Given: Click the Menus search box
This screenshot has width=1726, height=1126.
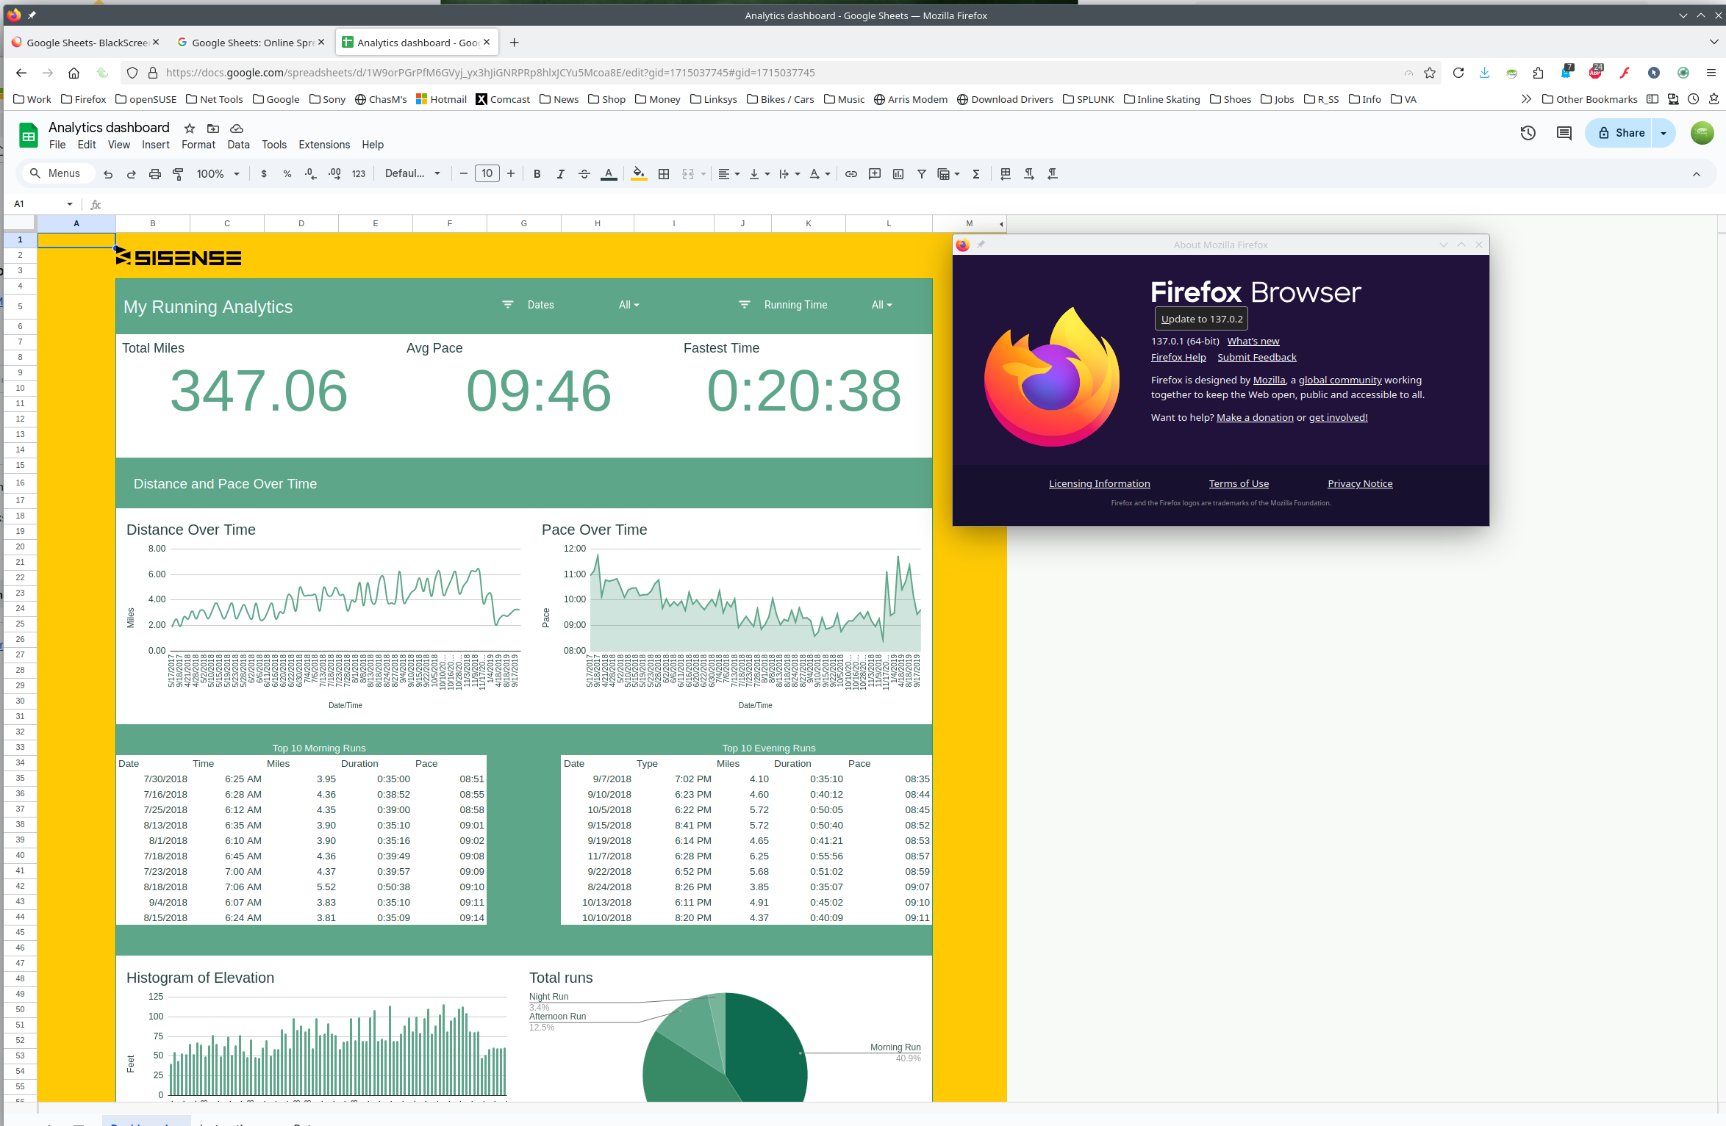Looking at the screenshot, I should click(57, 174).
